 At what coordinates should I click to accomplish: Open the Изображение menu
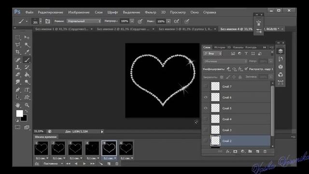[x=79, y=12]
